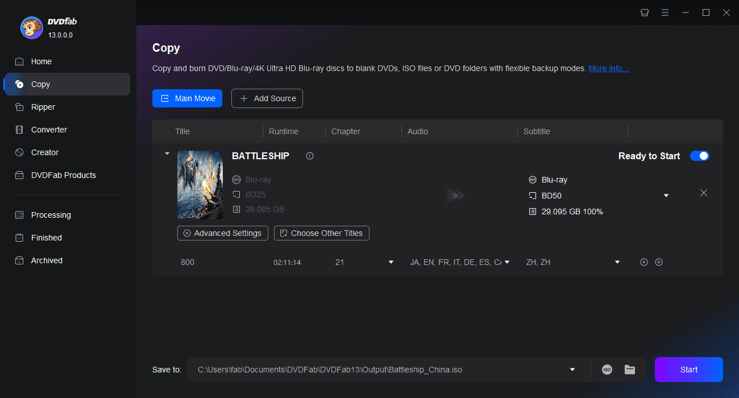Viewport: 739px width, 398px height.
Task: Click the output BD50 size icon
Action: [x=533, y=196]
